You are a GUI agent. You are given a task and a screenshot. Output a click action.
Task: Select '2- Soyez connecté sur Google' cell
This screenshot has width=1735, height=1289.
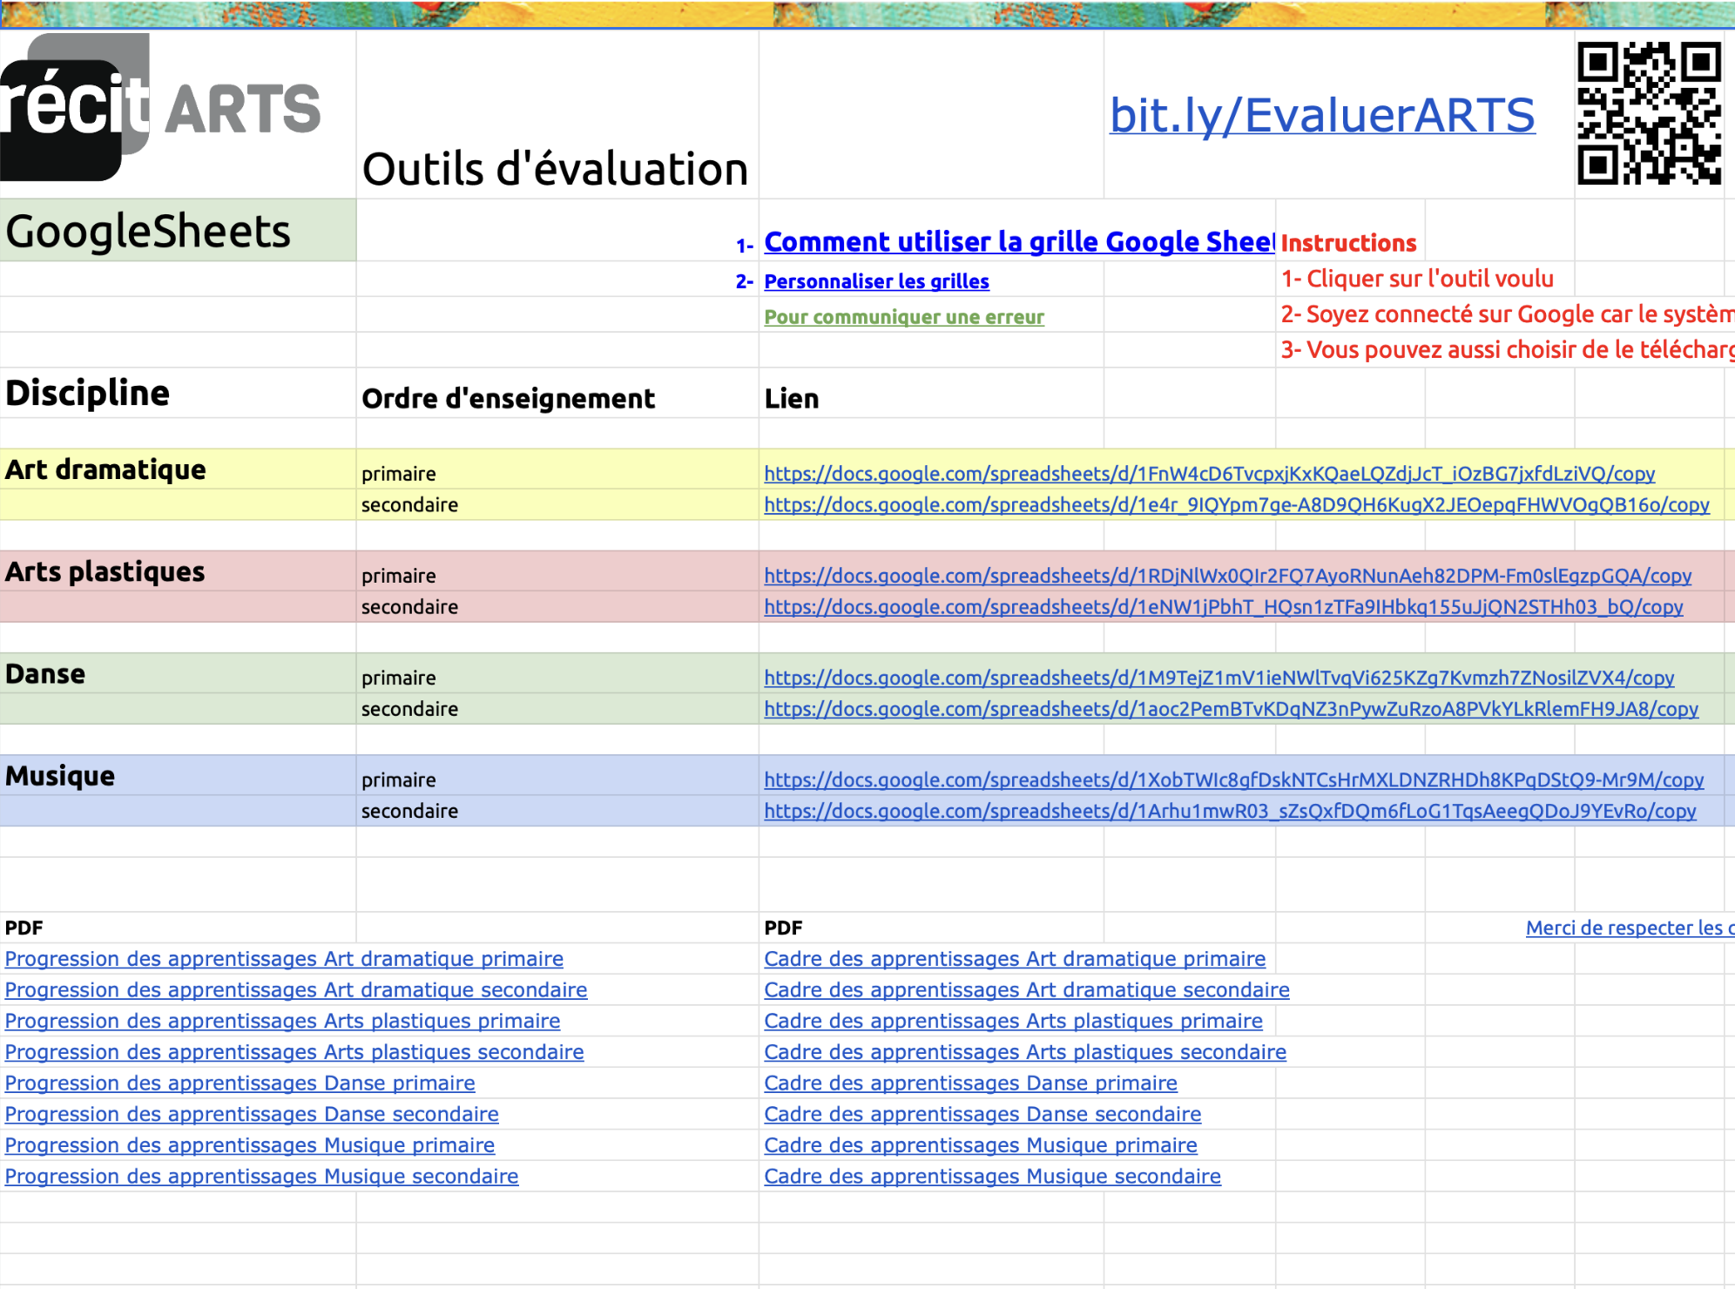1507,314
